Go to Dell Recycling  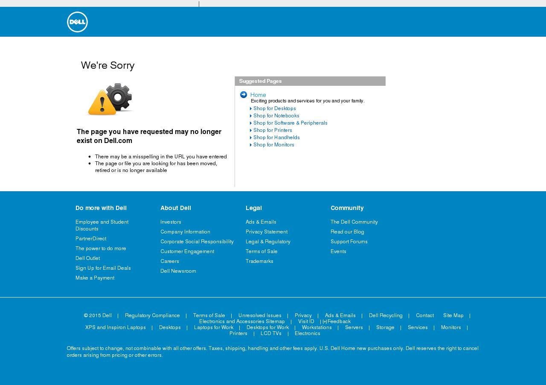tap(386, 315)
